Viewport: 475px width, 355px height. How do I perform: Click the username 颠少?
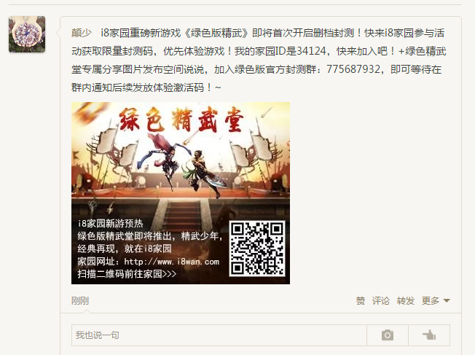tap(82, 33)
